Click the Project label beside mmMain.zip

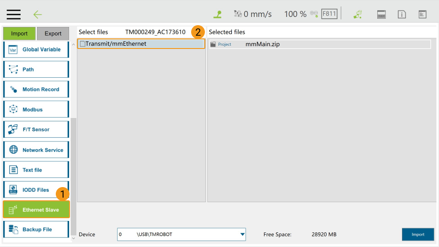225,44
